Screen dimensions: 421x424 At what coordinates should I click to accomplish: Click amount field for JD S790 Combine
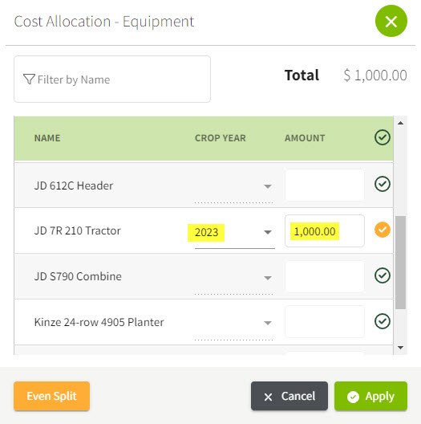(325, 276)
